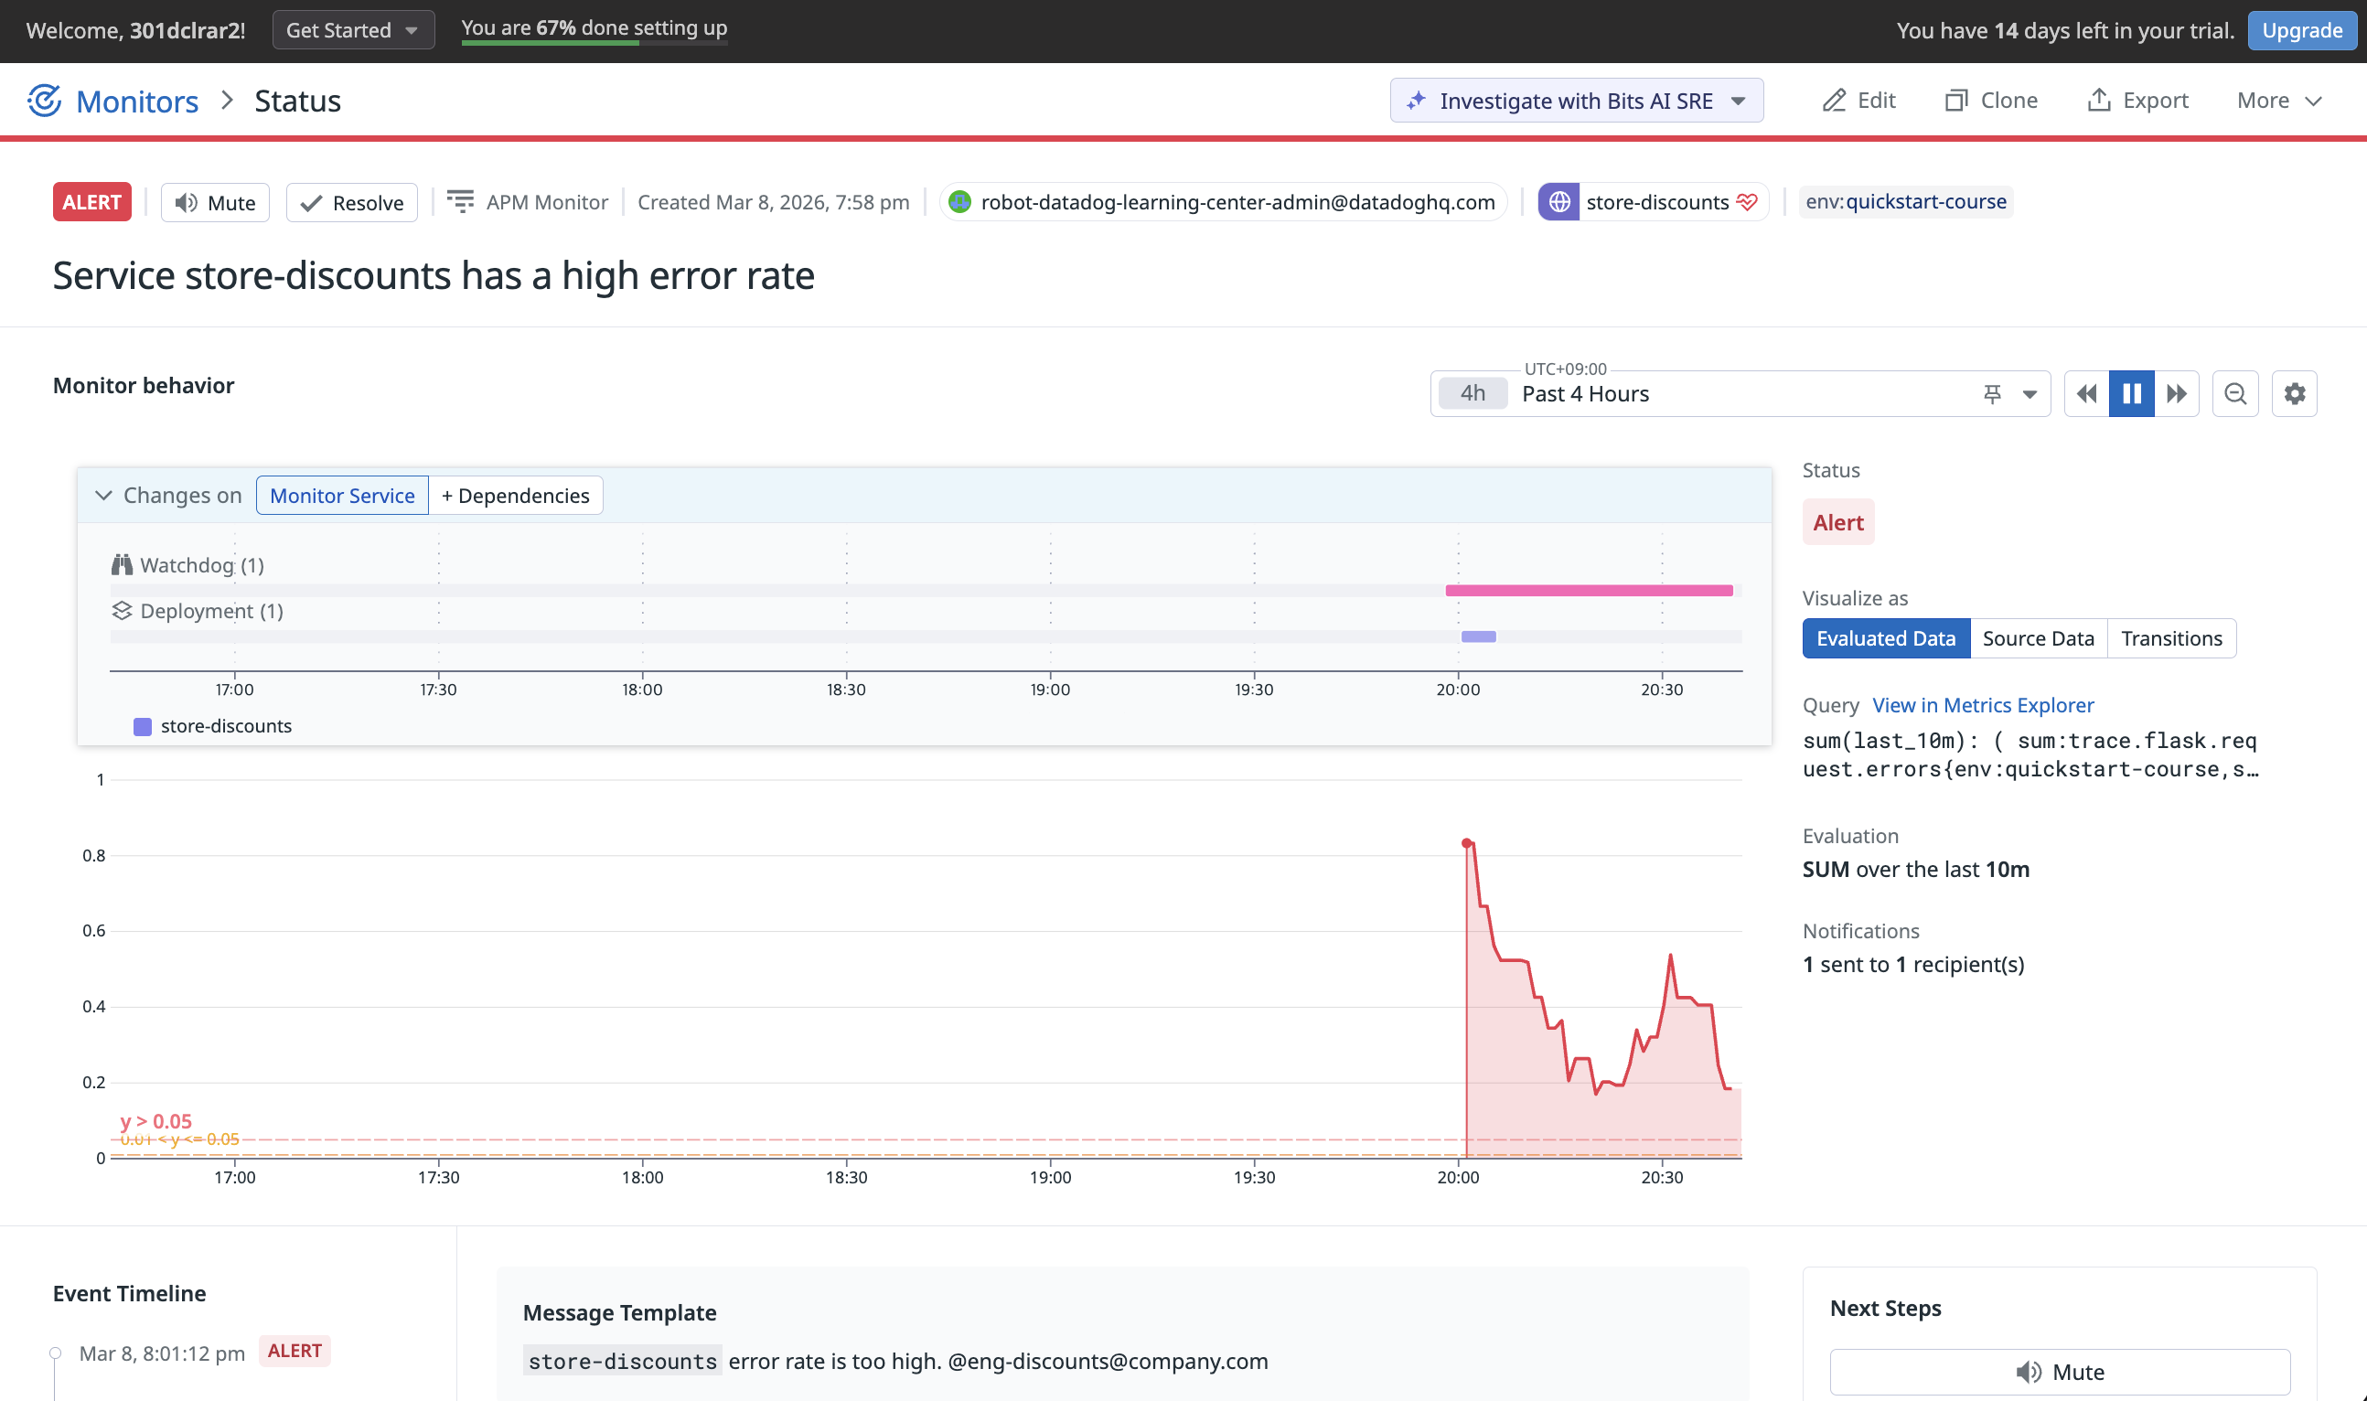Click the Datadog Monitors logo icon

(45, 100)
